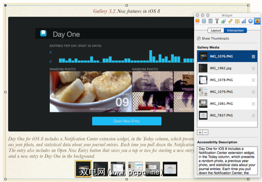Select IMG_1076.PNG in Gallery Media
The height and width of the screenshot is (182, 262).
[227, 56]
